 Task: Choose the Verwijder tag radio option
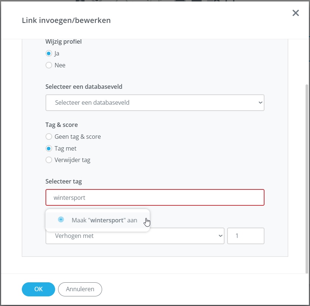pyautogui.click(x=49, y=160)
